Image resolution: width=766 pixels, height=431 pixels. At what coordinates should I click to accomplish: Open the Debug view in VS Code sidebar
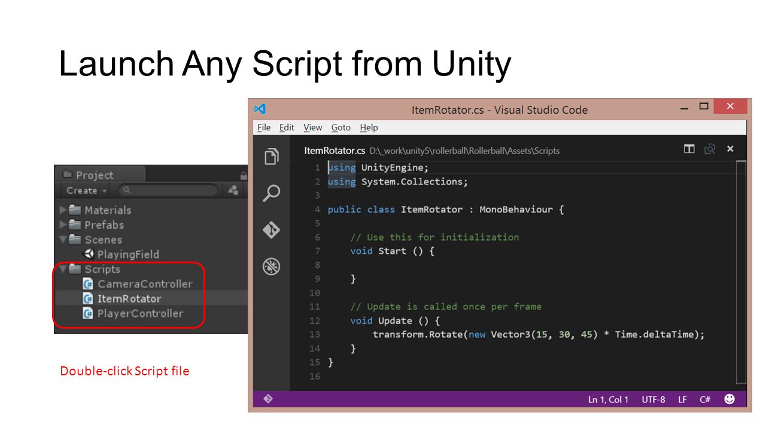pyautogui.click(x=272, y=266)
